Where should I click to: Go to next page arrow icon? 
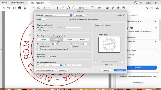click(x=39, y=8)
